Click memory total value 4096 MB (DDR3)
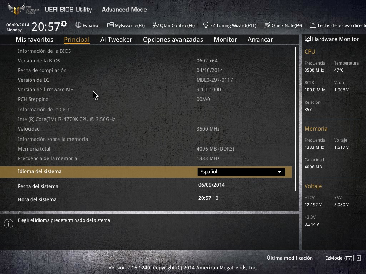The height and width of the screenshot is (274, 366). [216, 149]
